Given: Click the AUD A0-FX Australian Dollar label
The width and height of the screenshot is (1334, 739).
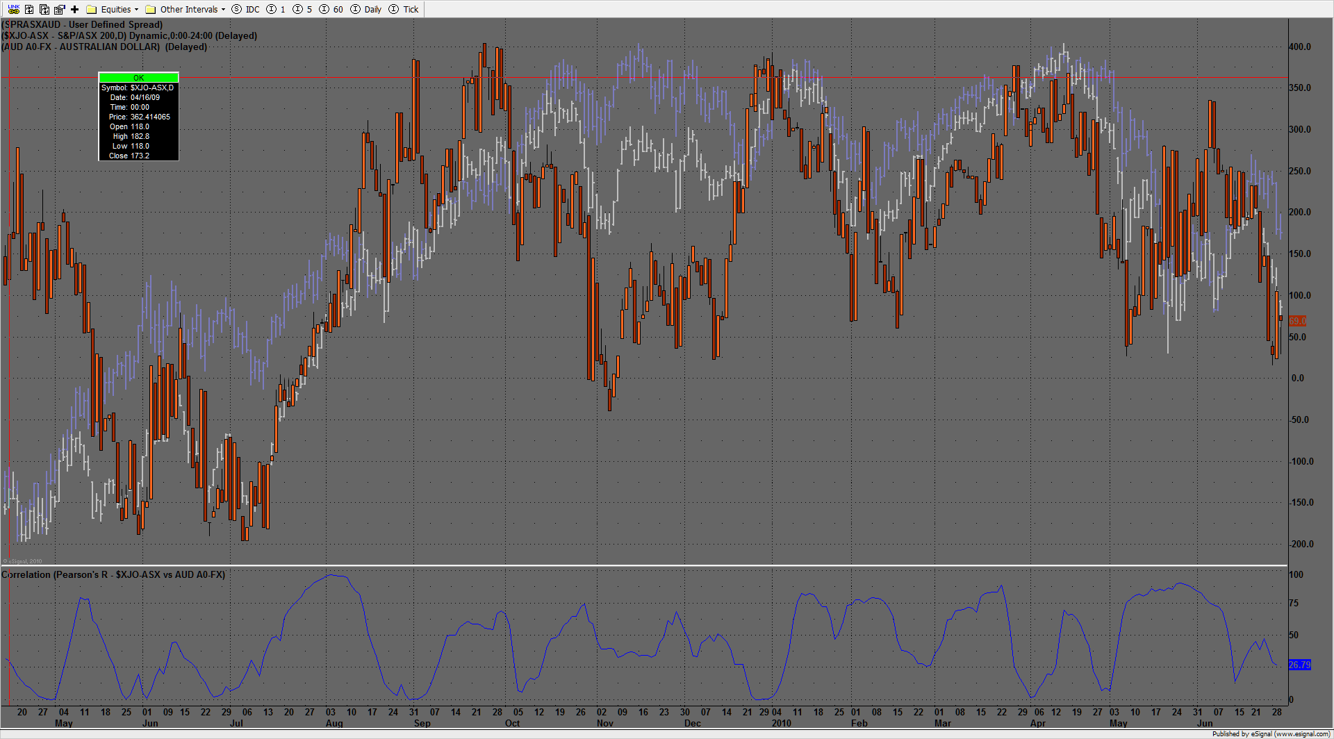Looking at the screenshot, I should pos(104,47).
